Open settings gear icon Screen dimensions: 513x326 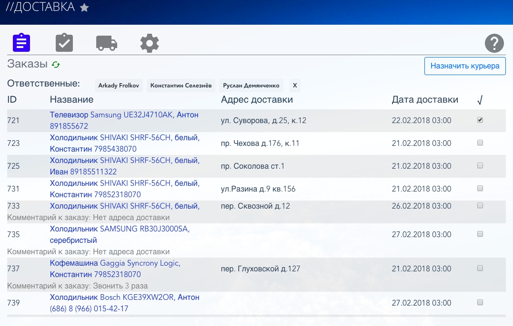pos(150,43)
